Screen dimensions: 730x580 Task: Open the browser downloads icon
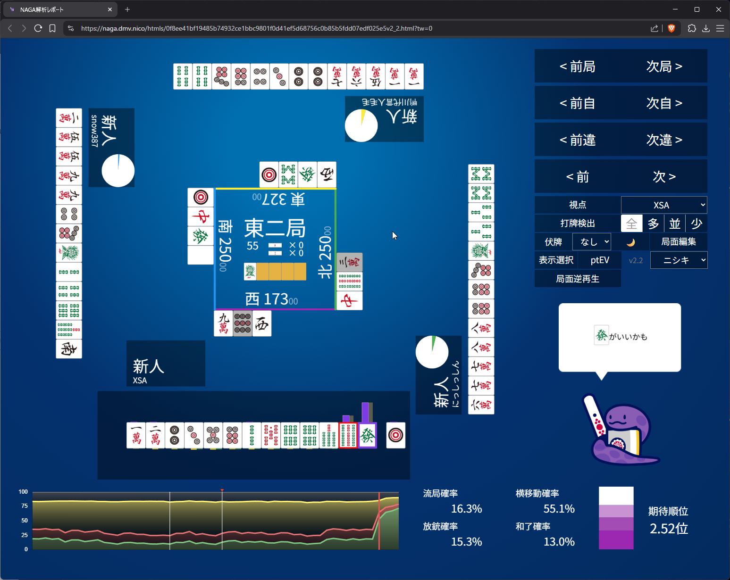click(706, 28)
